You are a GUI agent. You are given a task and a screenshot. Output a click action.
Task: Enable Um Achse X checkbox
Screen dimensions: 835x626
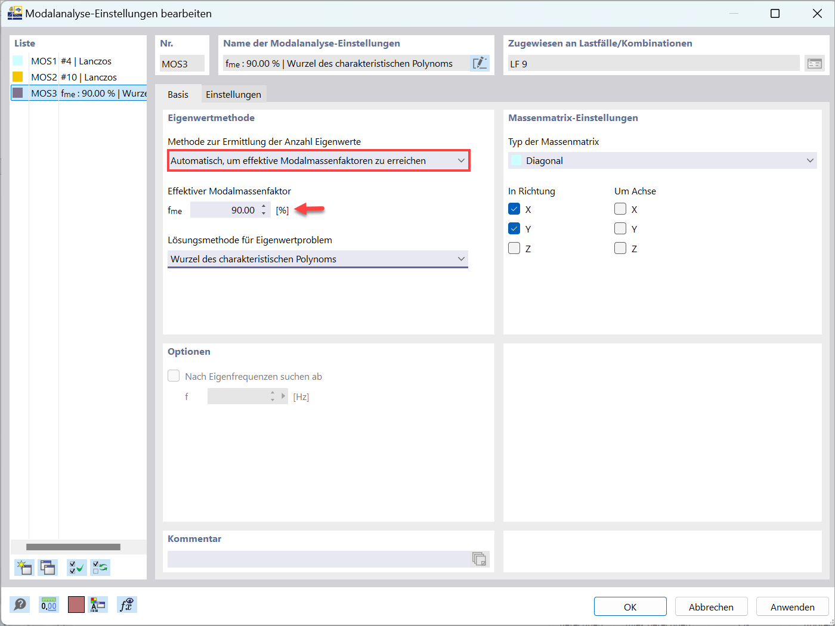pos(620,209)
